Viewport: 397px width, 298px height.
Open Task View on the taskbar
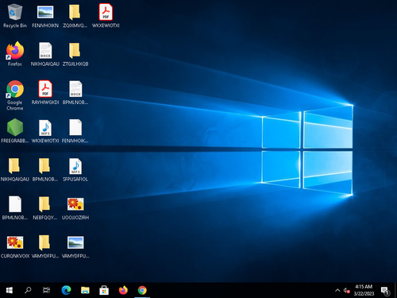(x=47, y=290)
